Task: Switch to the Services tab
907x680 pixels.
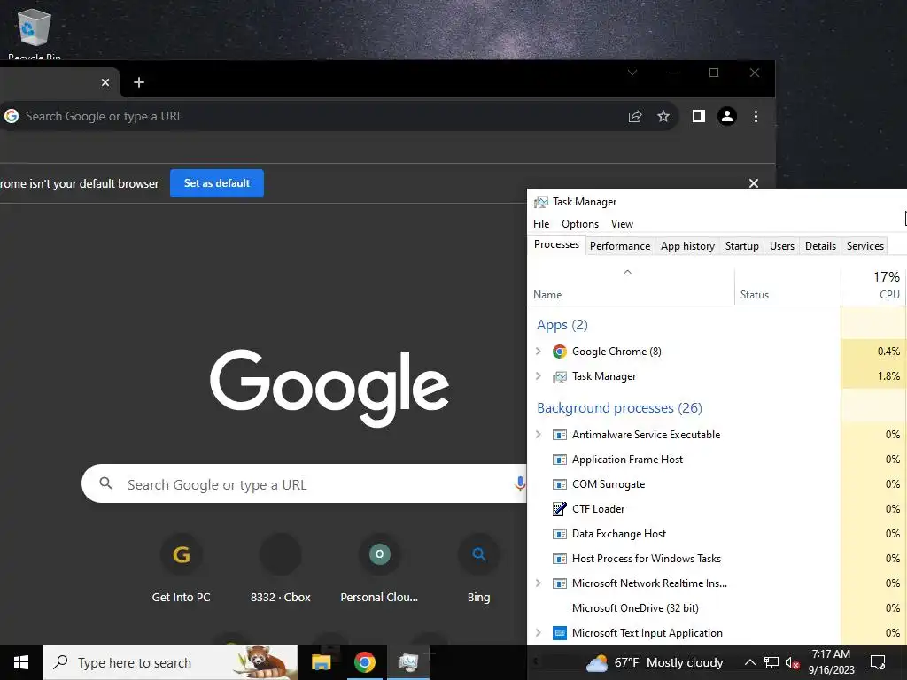Action: (864, 246)
